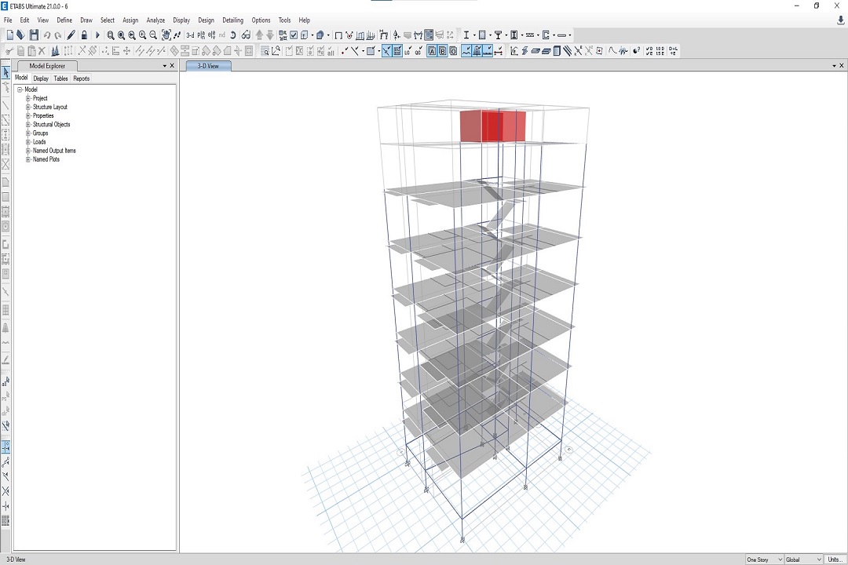Screen dimensions: 848x565
Task: Toggle the highlighted snap option in left sidebar
Action: click(6, 447)
